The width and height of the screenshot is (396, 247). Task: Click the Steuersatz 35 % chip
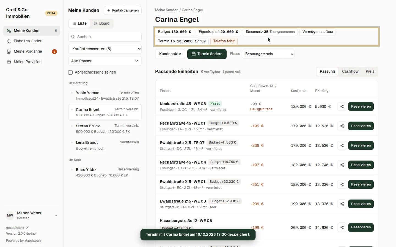pos(270,32)
